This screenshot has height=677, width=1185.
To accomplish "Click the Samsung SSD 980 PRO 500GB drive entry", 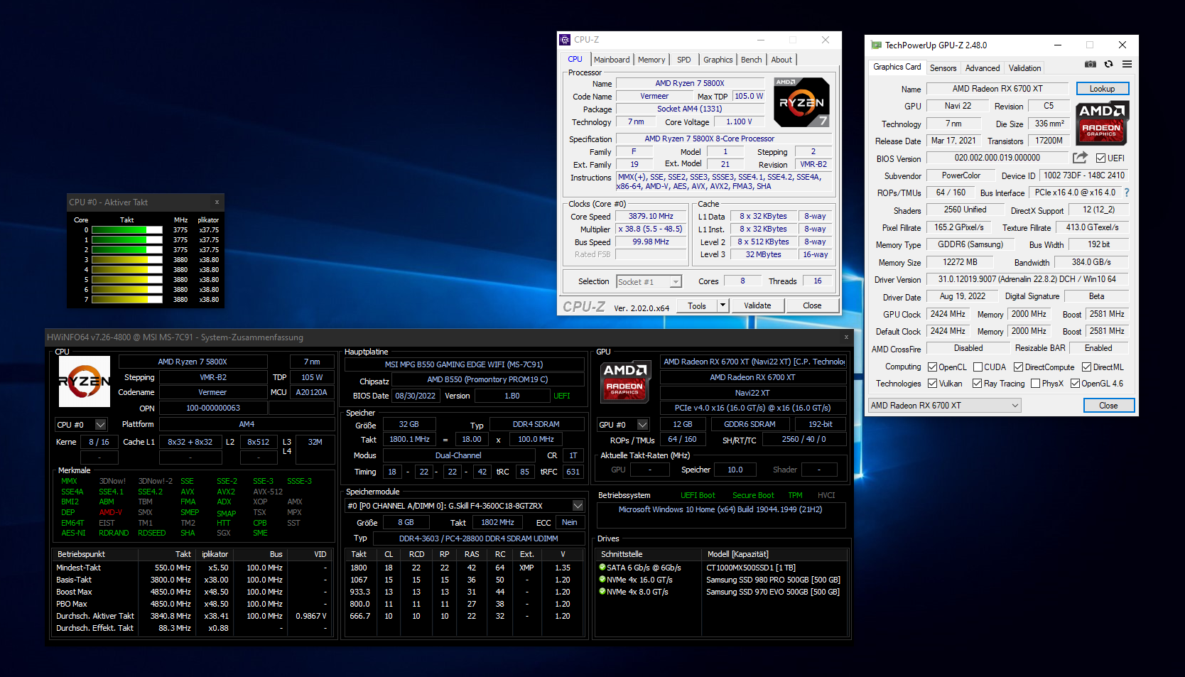I will click(773, 580).
